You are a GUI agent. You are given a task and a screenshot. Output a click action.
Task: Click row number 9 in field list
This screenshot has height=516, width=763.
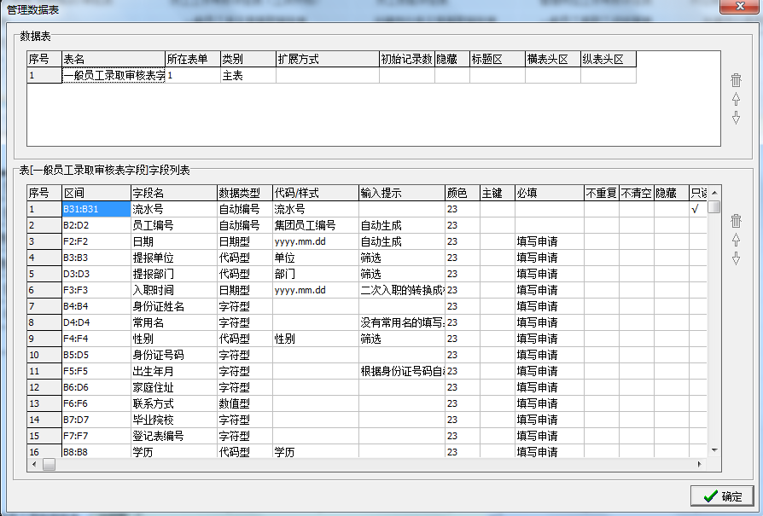[x=44, y=339]
